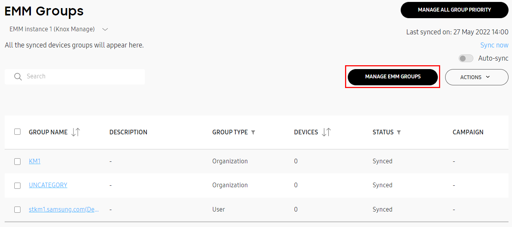
Task: Tick the UNCATEGORY row checkbox
Action: (17, 185)
